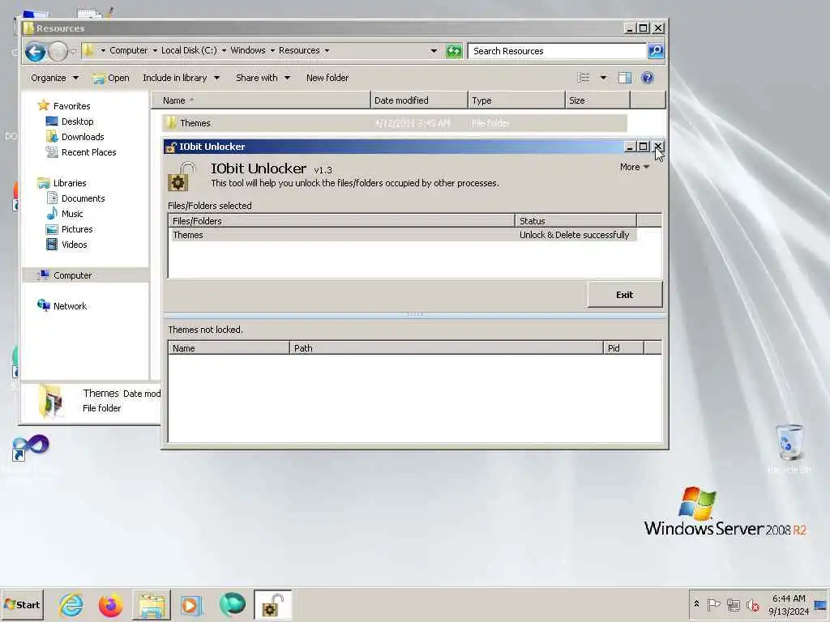
Task: Click Open in the Explorer toolbar
Action: click(x=111, y=78)
